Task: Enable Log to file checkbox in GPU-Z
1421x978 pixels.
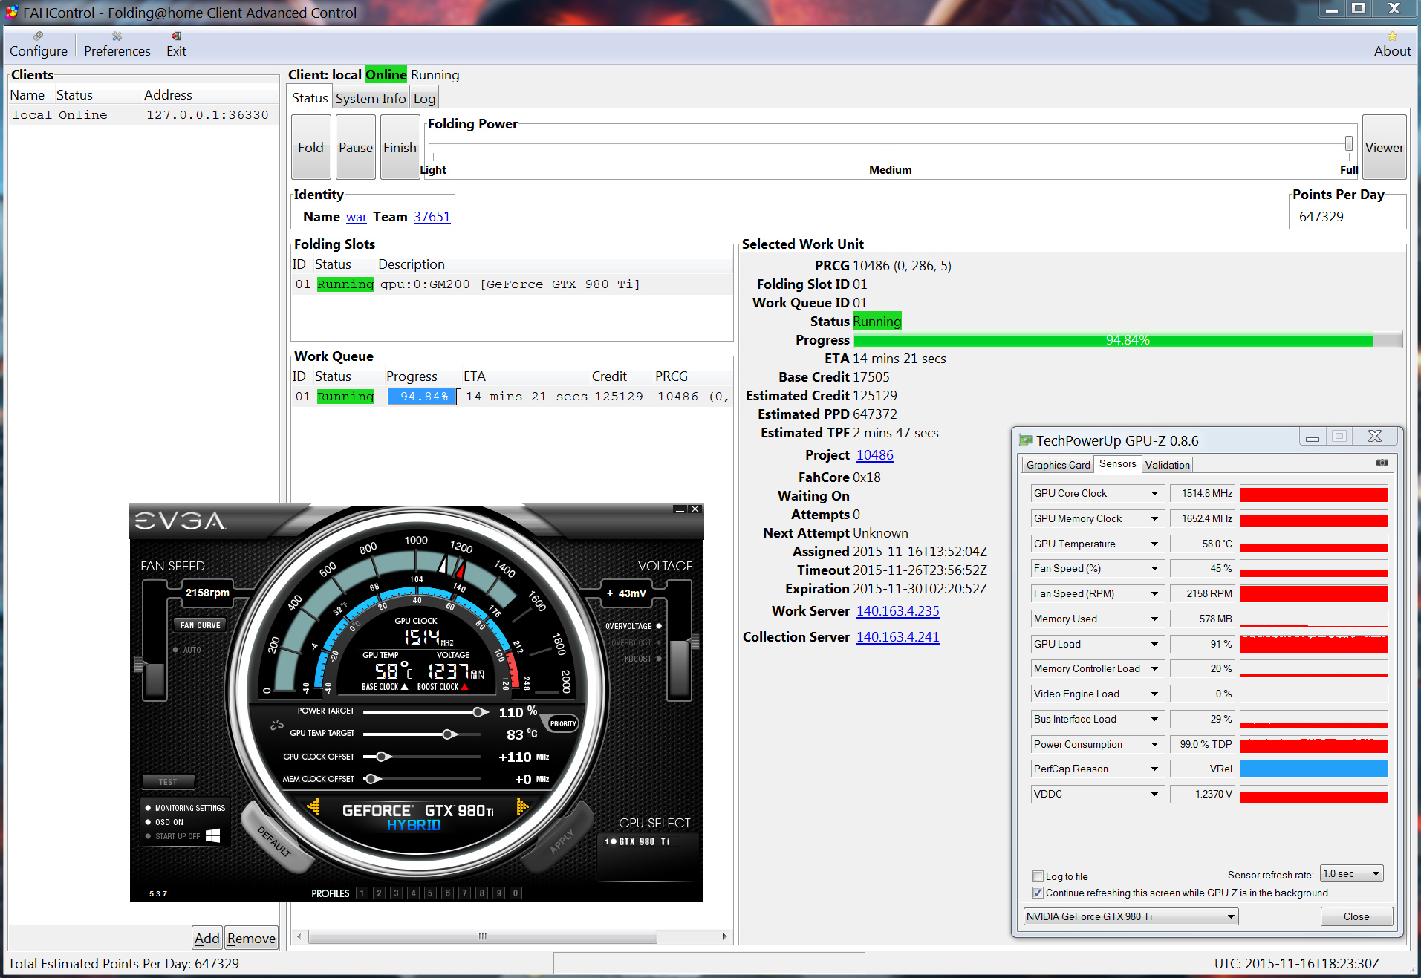Action: (x=1038, y=876)
